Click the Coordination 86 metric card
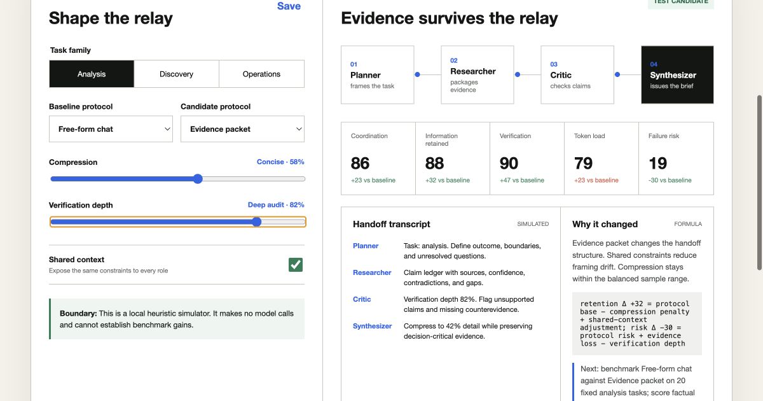The image size is (763, 401). [x=378, y=158]
